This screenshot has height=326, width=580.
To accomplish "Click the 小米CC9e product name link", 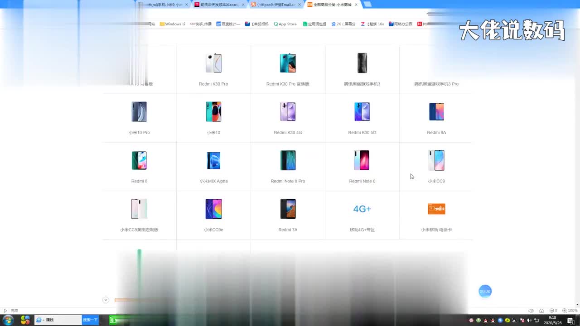I will [x=213, y=230].
